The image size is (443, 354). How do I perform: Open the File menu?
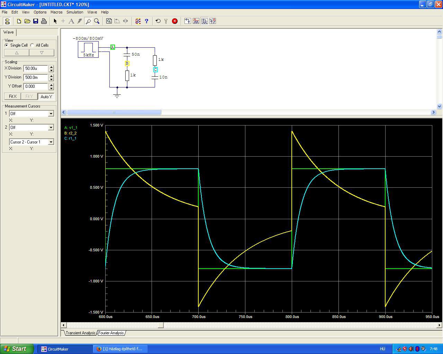[x=4, y=12]
